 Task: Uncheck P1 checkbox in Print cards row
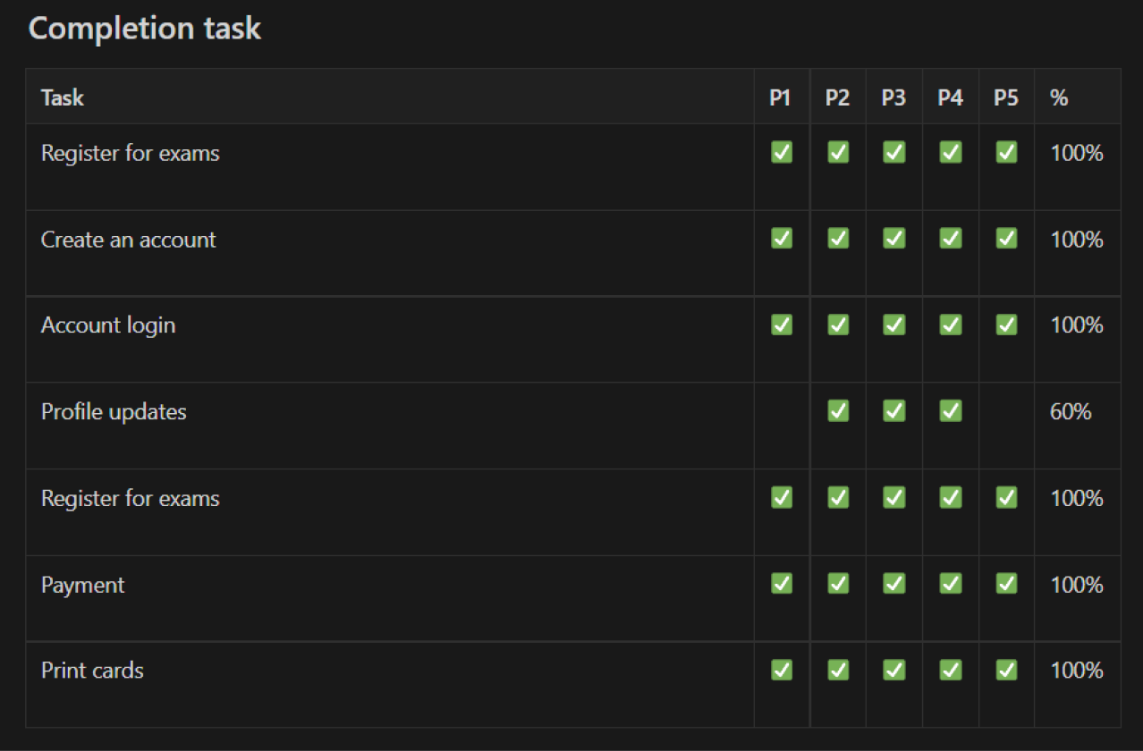[x=782, y=670]
